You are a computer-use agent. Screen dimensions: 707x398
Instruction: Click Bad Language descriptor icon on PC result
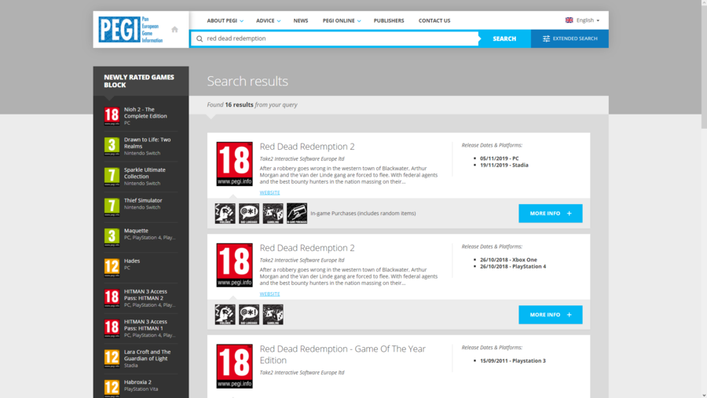[x=249, y=214]
